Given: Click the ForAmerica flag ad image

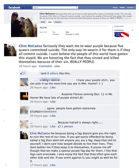Looking at the screenshot, I should (x=122, y=34).
